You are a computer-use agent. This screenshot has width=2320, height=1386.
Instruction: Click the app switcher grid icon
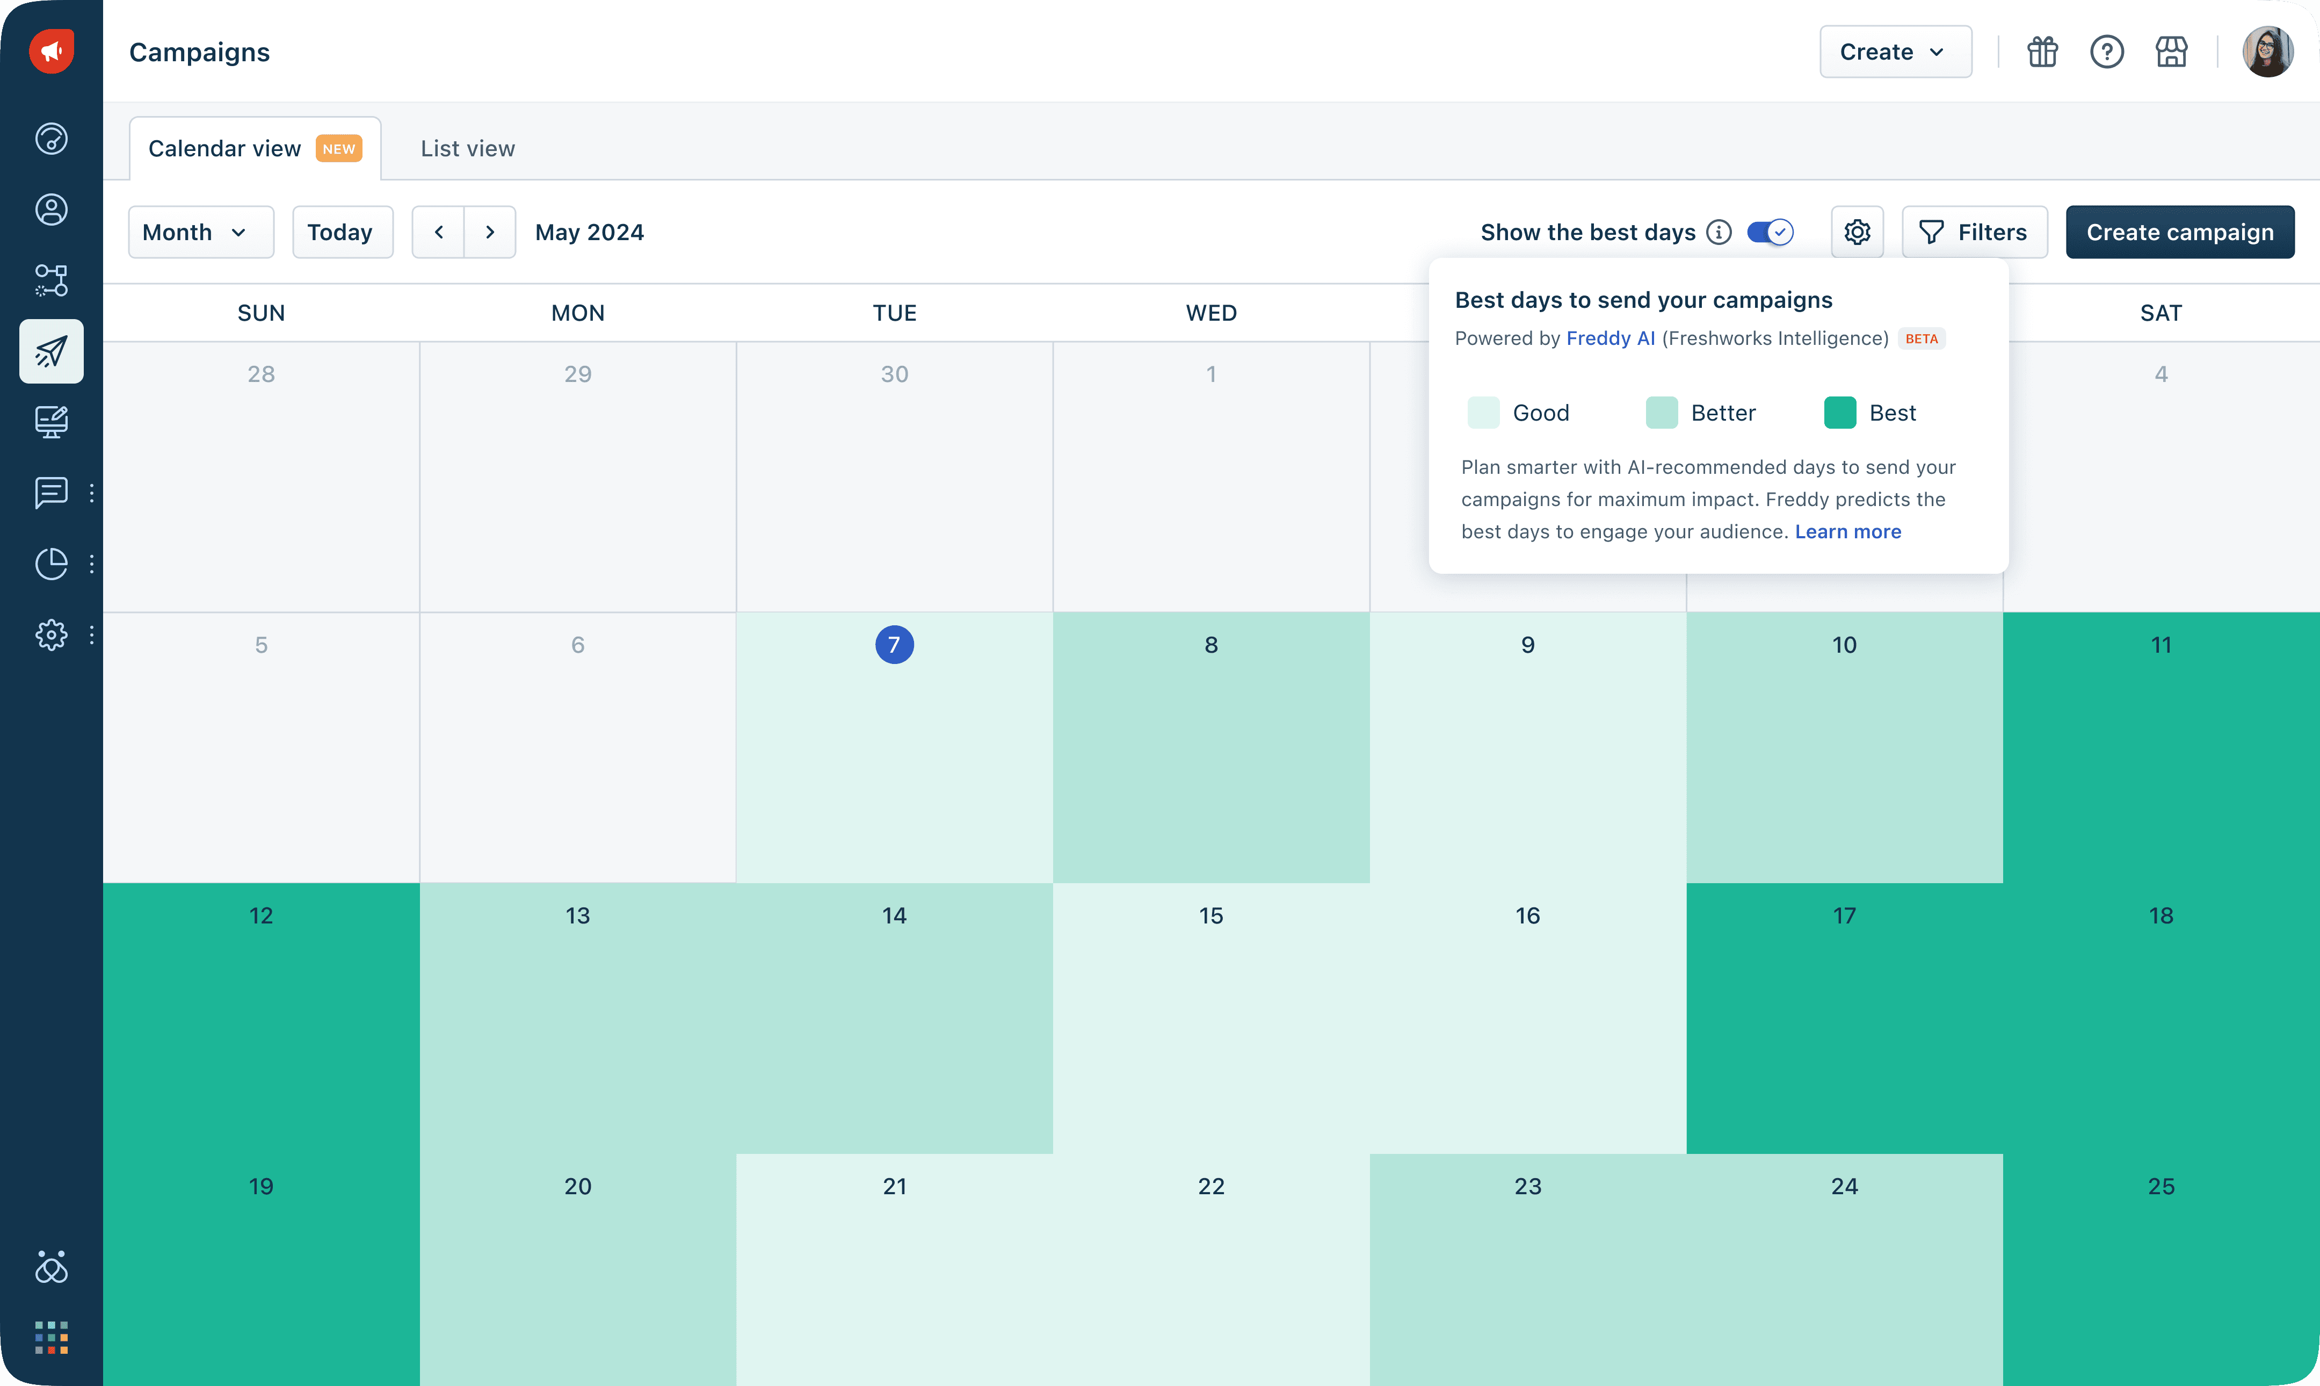click(x=52, y=1338)
